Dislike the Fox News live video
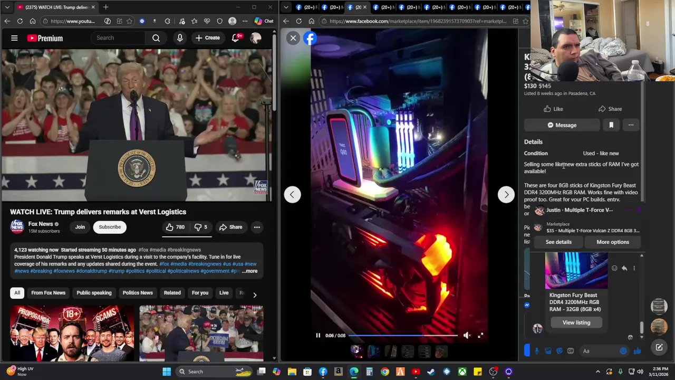Viewport: 675px width, 380px height. point(200,227)
